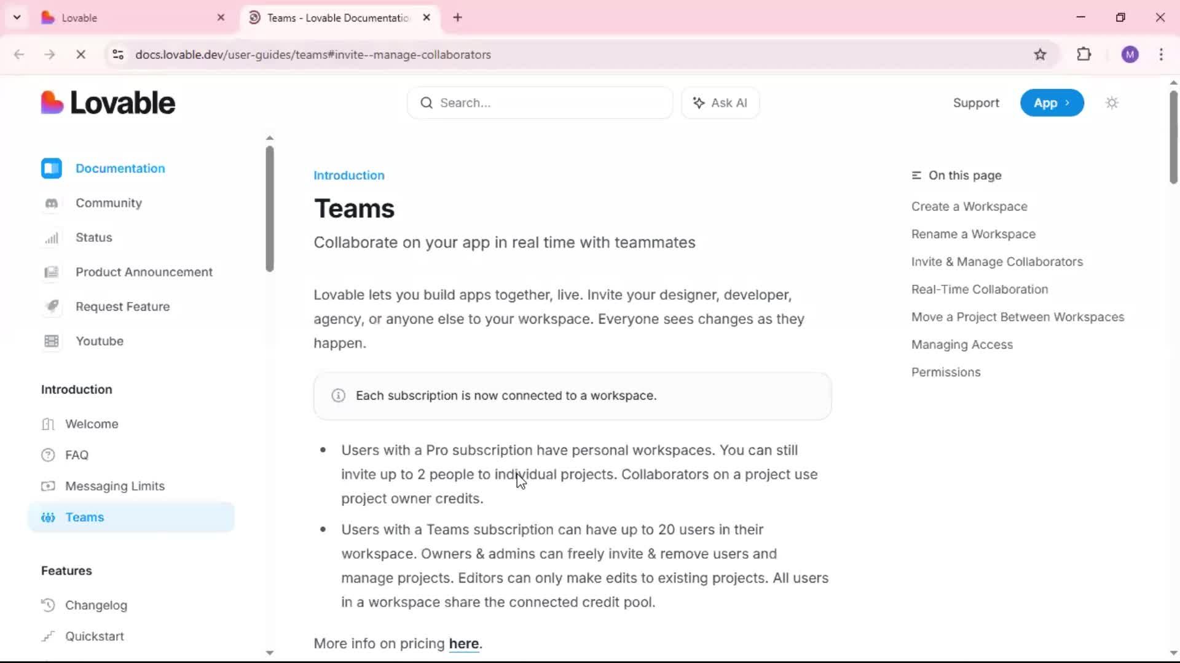Jump to Rename a Workspace section

(974, 235)
